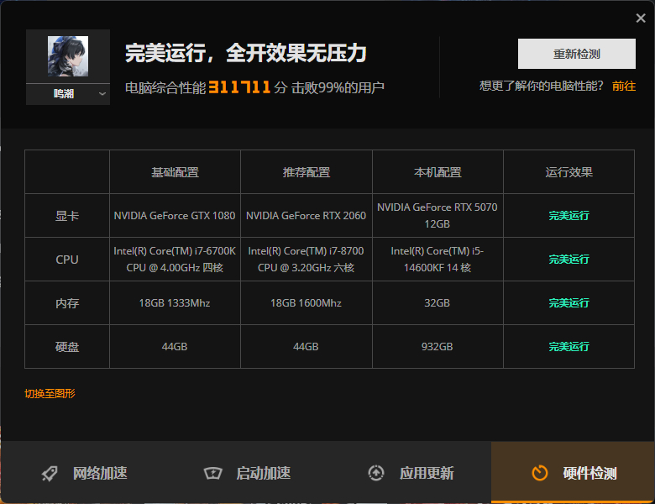Click the gamepad icon for launch acceleration
655x504 pixels.
213,473
